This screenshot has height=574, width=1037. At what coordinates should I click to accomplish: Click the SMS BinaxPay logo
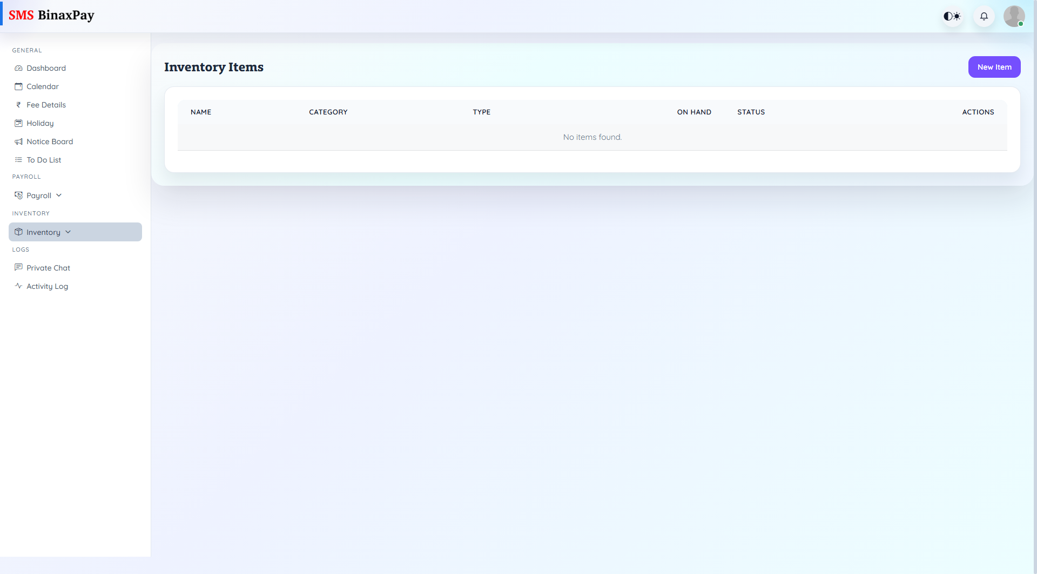[52, 15]
